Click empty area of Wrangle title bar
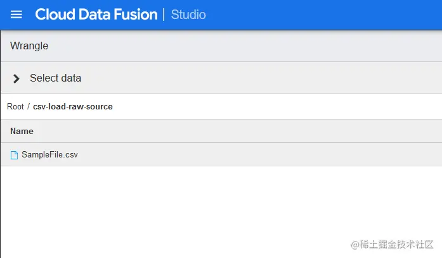Image resolution: width=442 pixels, height=258 pixels. [x=254, y=46]
